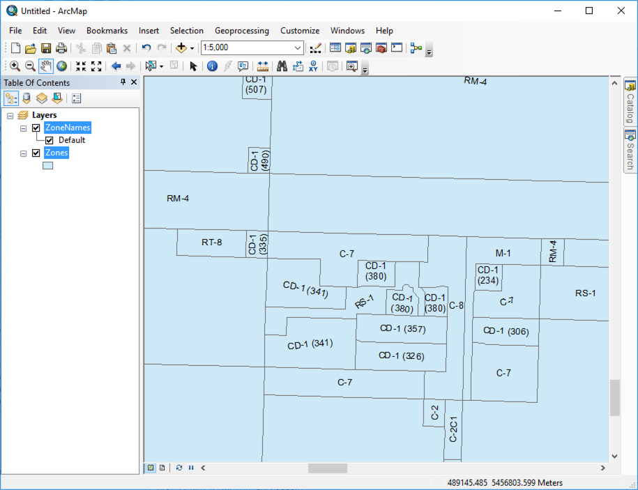The height and width of the screenshot is (490, 638).
Task: Select the Zoom In tool
Action: [15, 66]
